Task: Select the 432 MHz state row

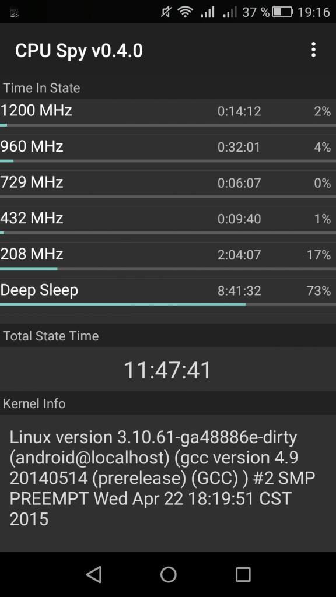Action: coord(168,220)
